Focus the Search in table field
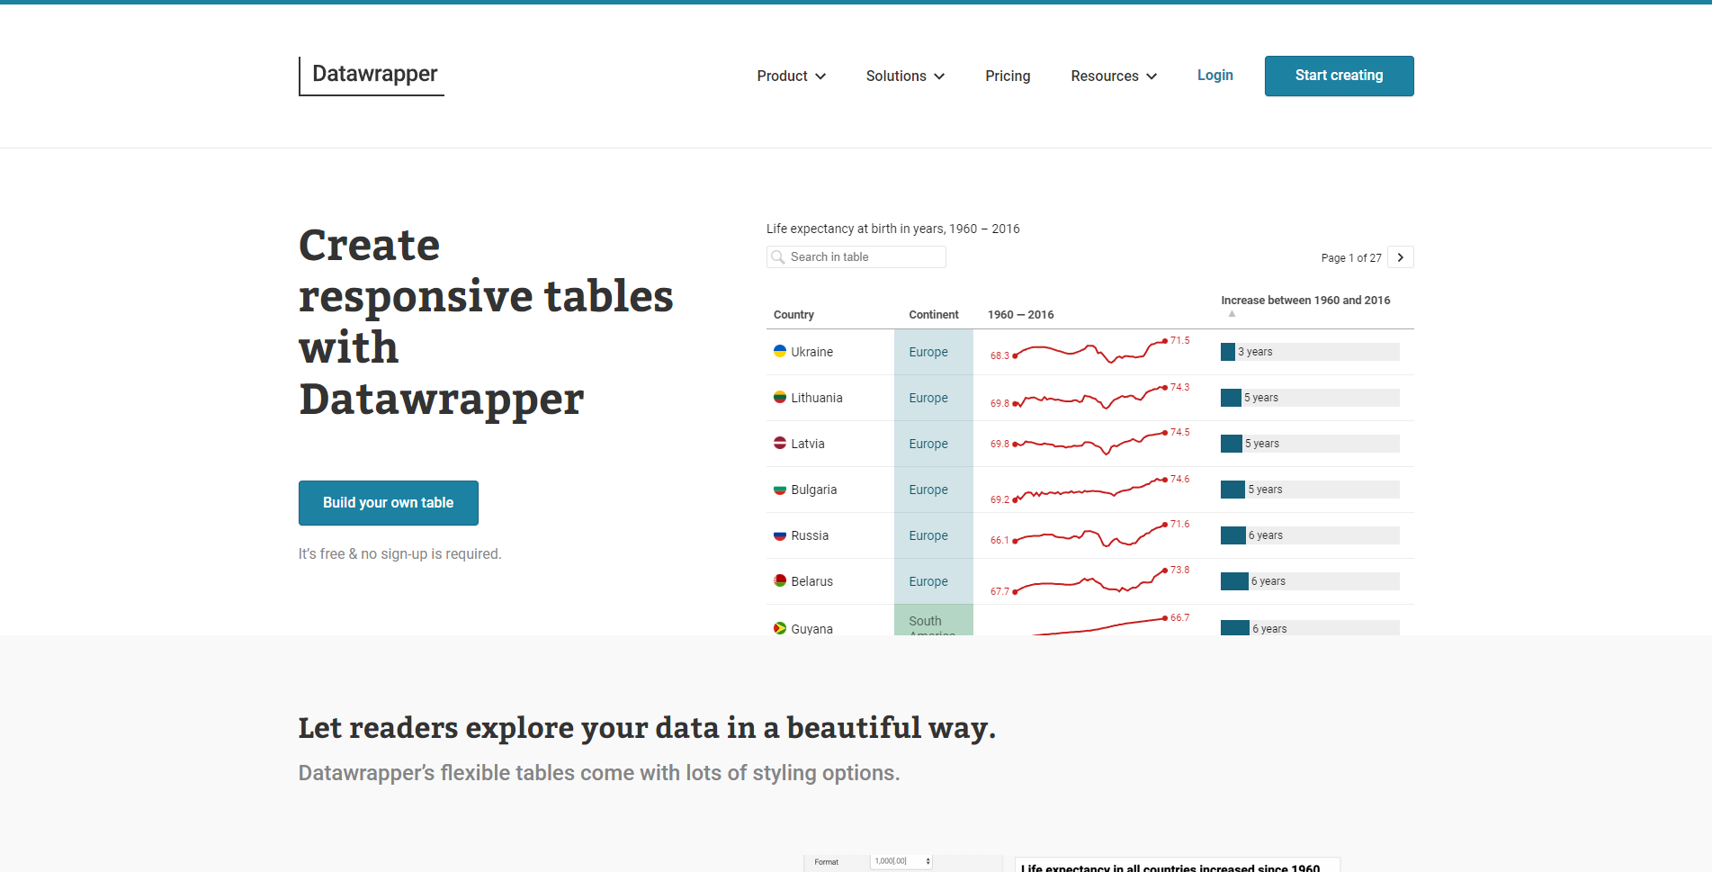The width and height of the screenshot is (1712, 872). coord(856,257)
